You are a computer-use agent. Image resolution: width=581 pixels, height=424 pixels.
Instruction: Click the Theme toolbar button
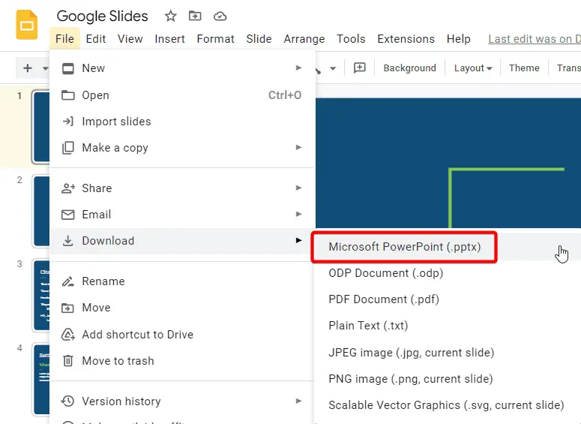pos(524,68)
